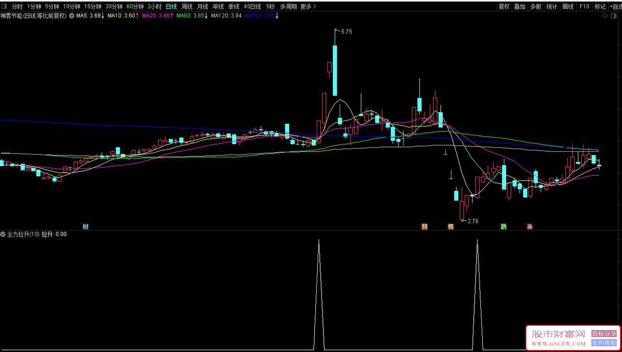Click the orange 榜 event marker
Viewport: 622px width, 352px height.
click(451, 227)
